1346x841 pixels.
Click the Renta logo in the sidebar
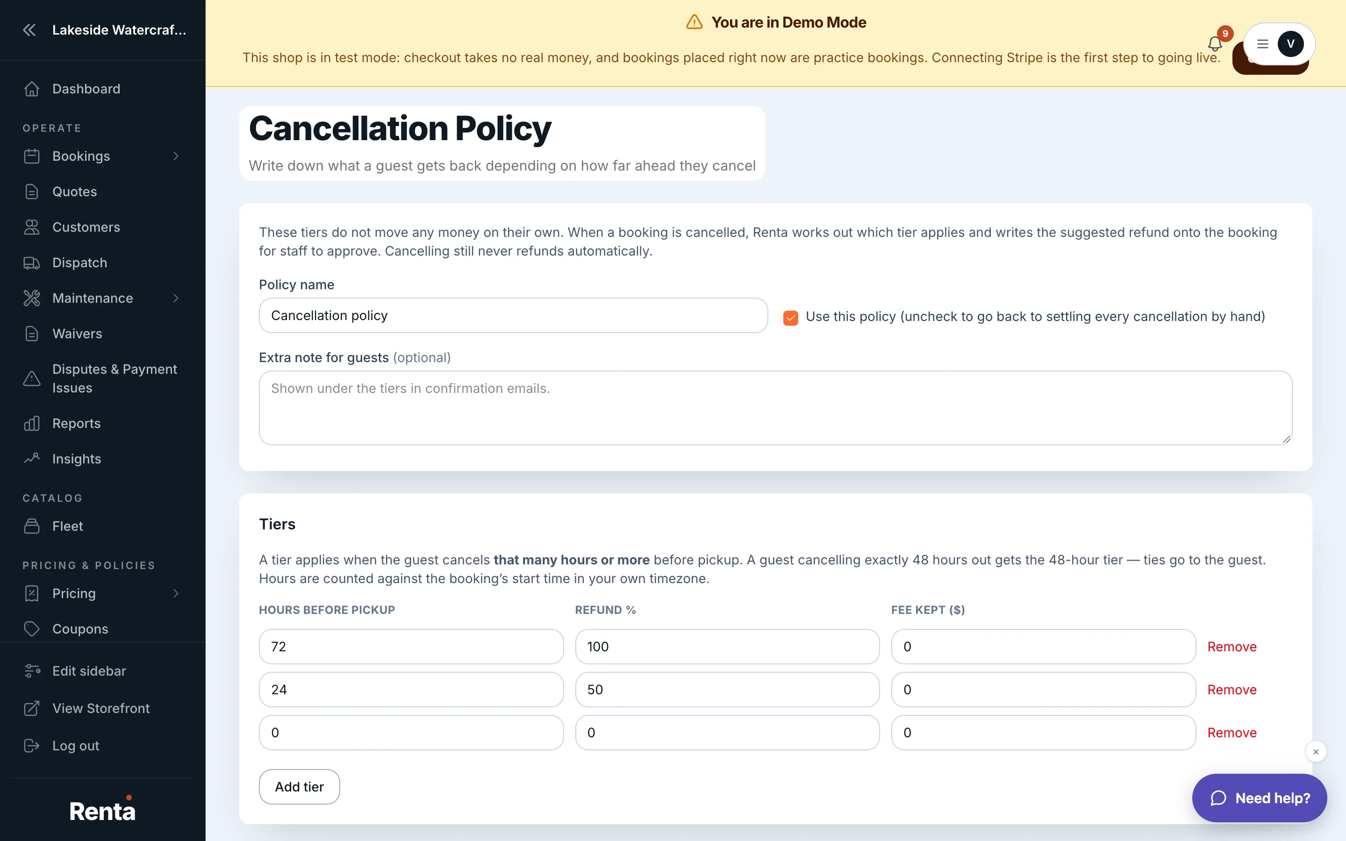pos(102,809)
